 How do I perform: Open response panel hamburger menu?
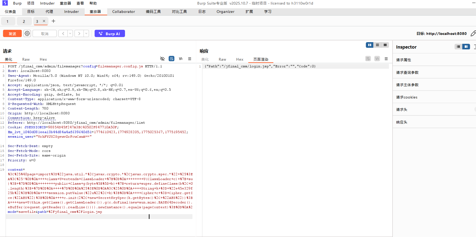point(386,59)
